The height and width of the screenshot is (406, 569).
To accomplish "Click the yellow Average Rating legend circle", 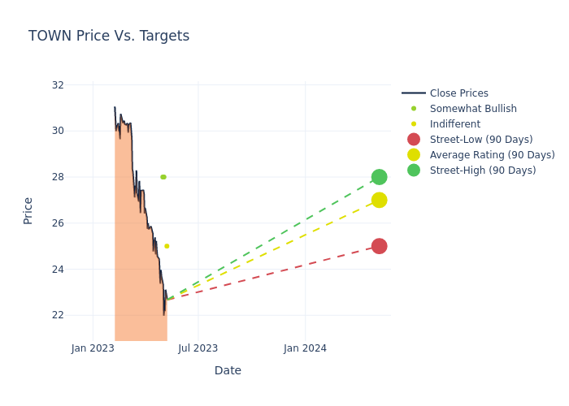I will pyautogui.click(x=414, y=155).
